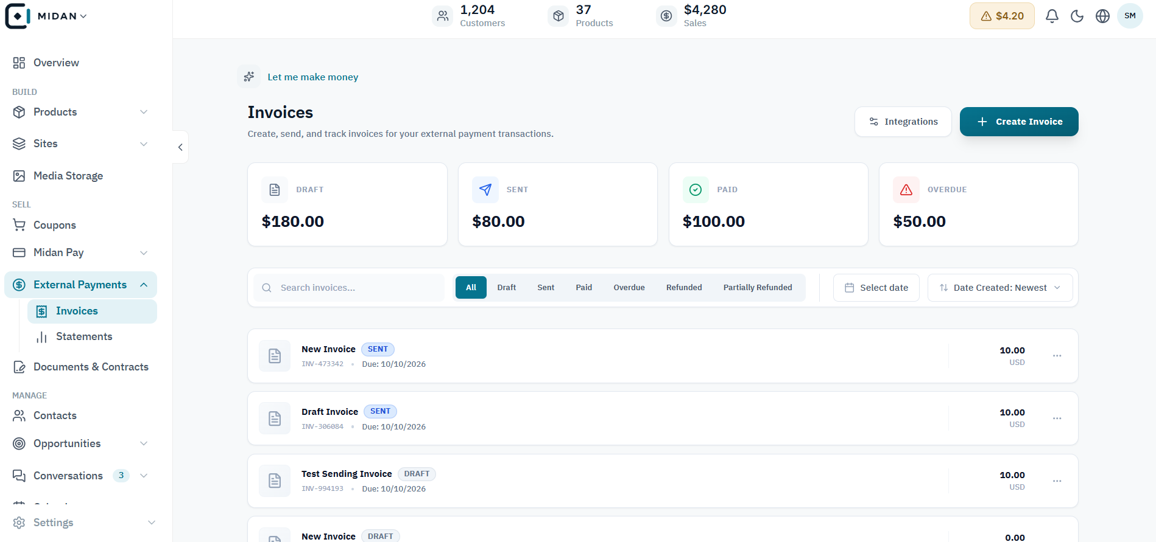Click the Paid card checkmark icon

click(696, 190)
